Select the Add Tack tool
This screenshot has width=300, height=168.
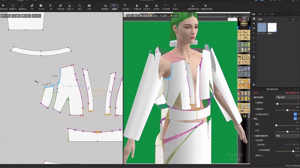pyautogui.click(x=165, y=7)
